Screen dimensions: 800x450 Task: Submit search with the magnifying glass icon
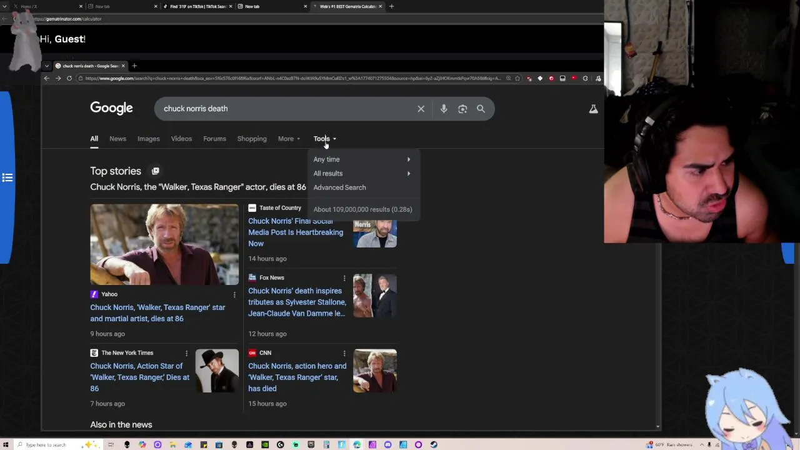pos(481,109)
